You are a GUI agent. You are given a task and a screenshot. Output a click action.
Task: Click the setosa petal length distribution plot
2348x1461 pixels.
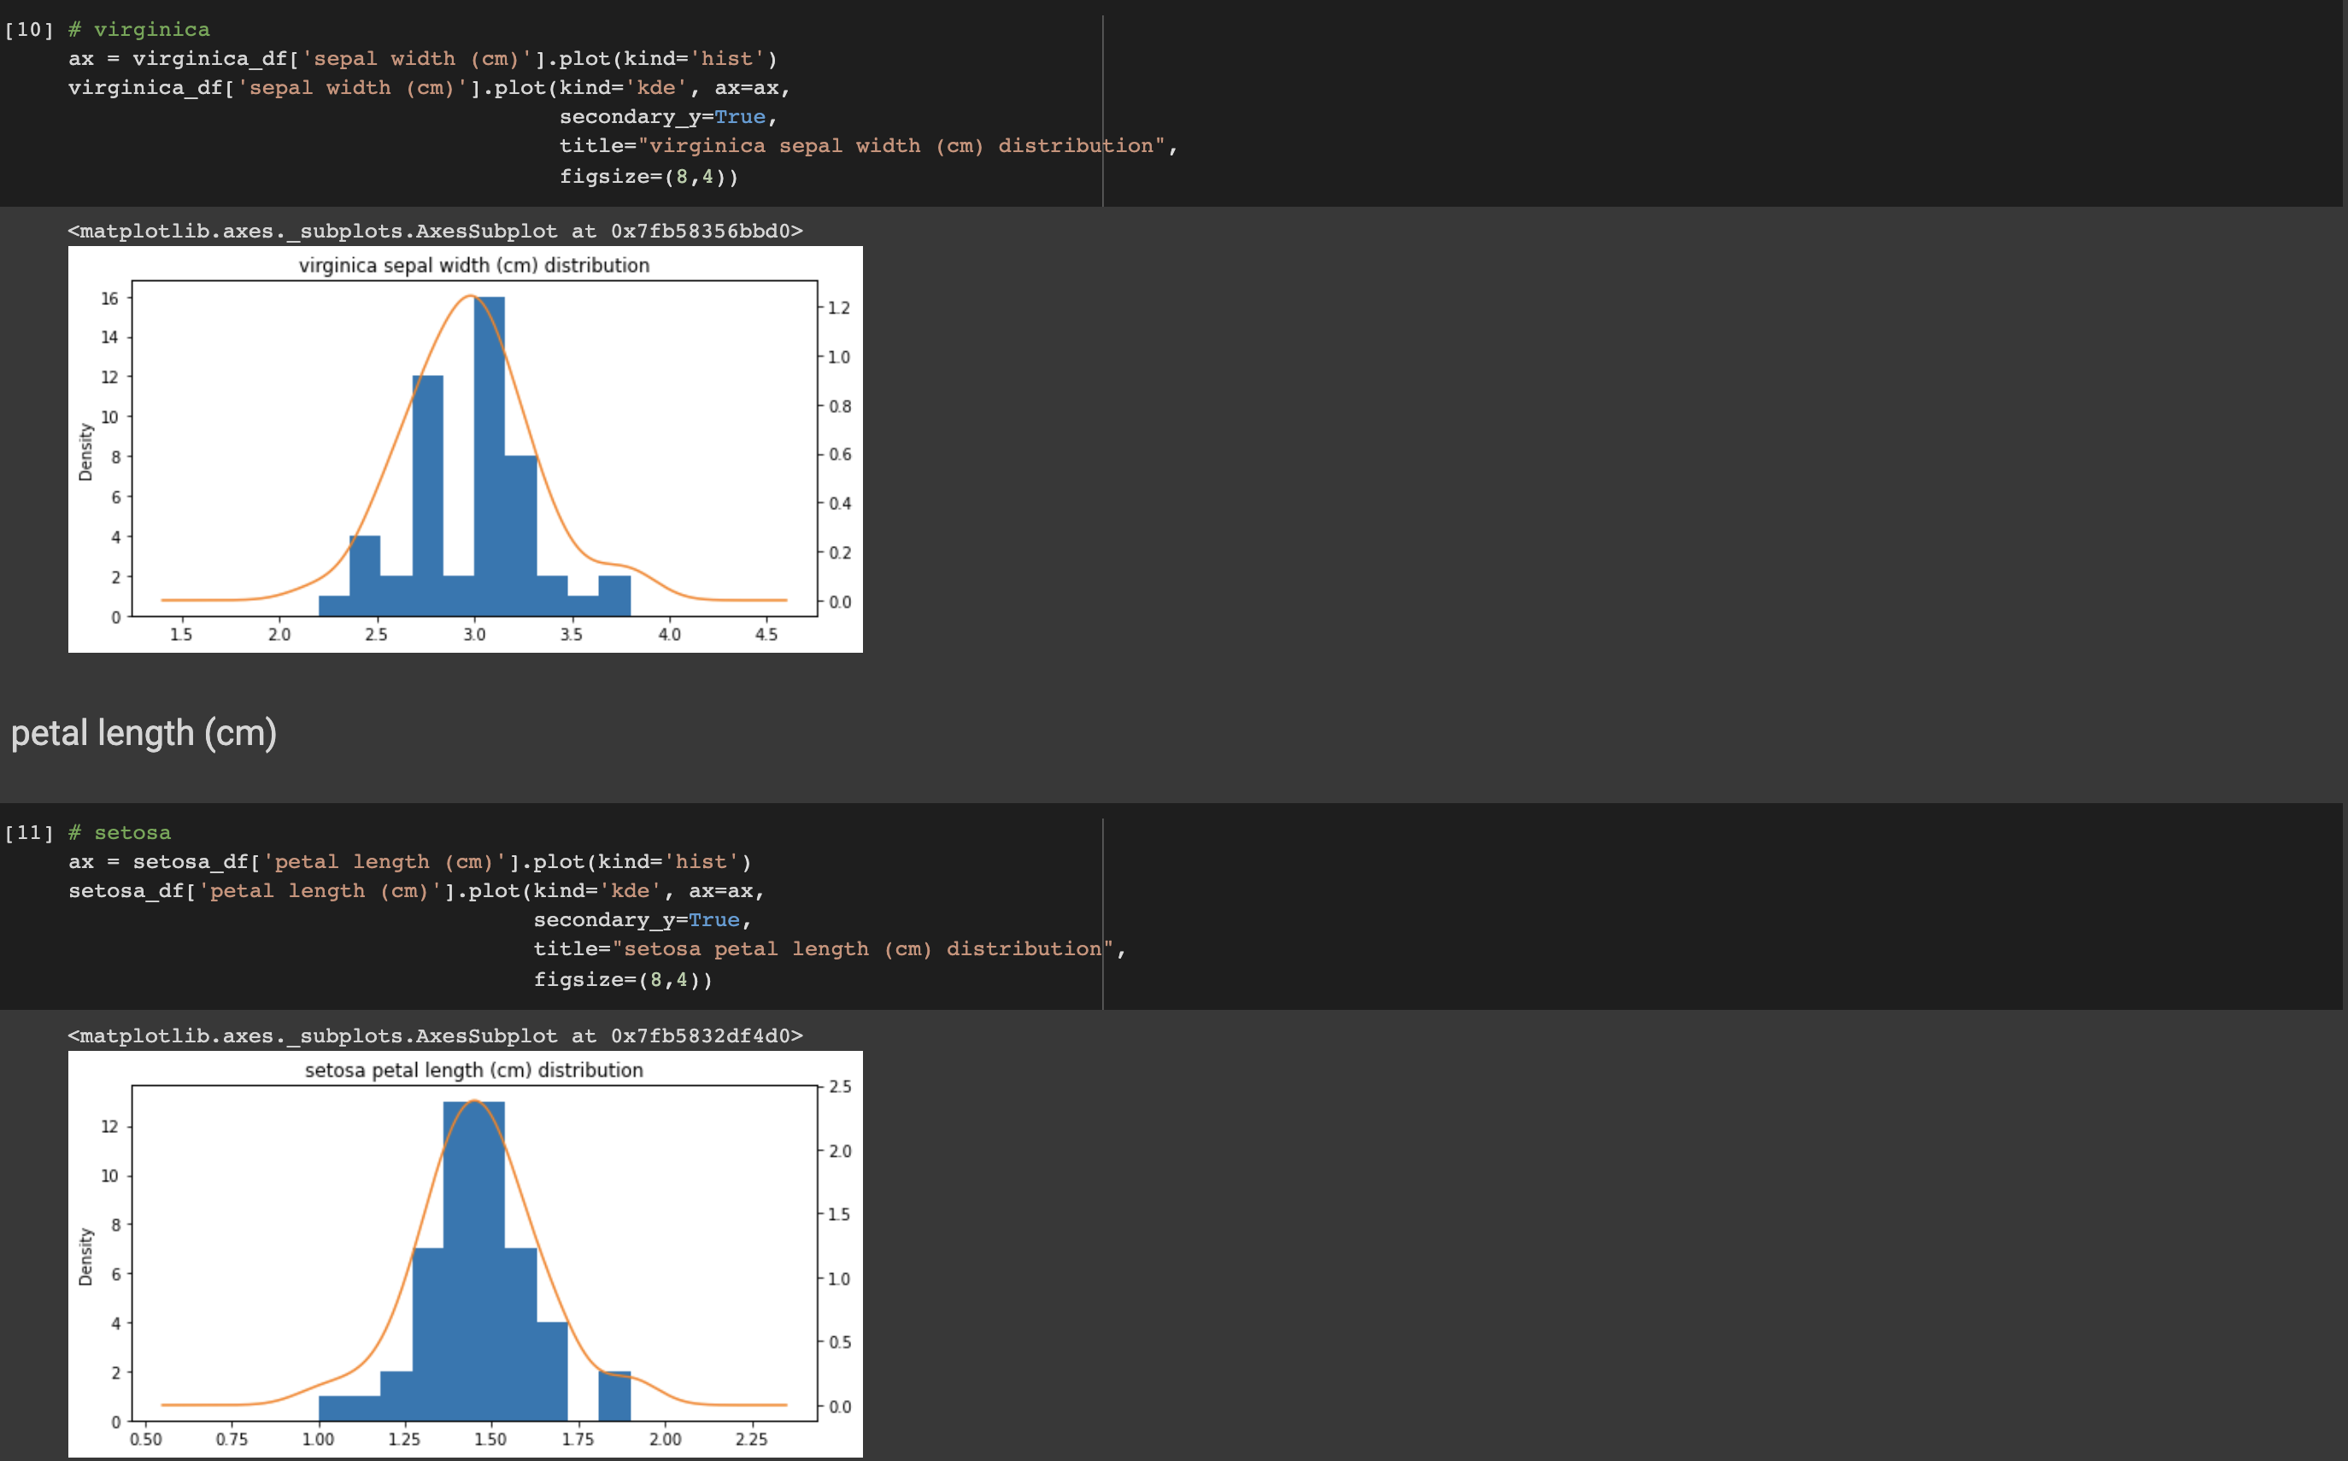click(x=465, y=1253)
